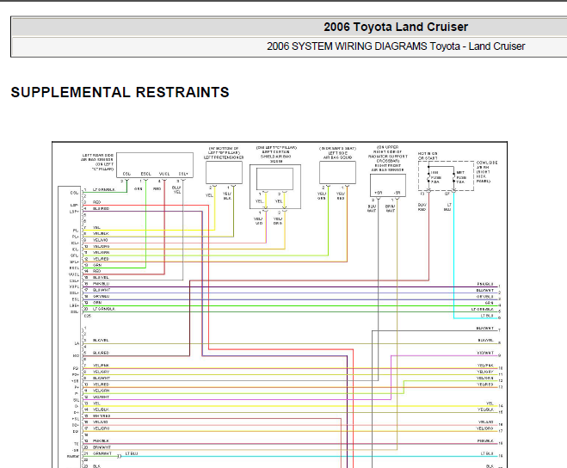Click BLK/WHT label under right front sensor pin 2
Viewport: 567px width, 468px height.
[372, 208]
